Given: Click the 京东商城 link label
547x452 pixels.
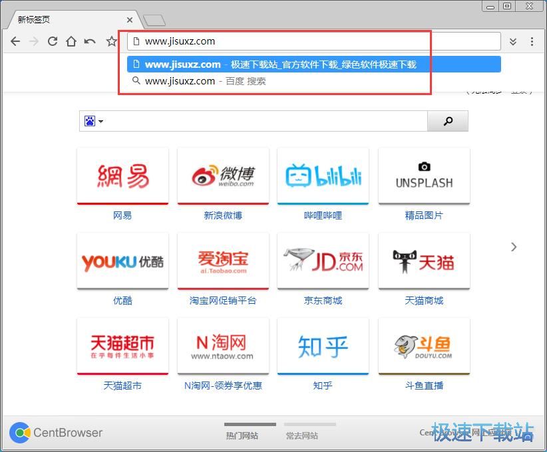Looking at the screenshot, I should point(323,300).
